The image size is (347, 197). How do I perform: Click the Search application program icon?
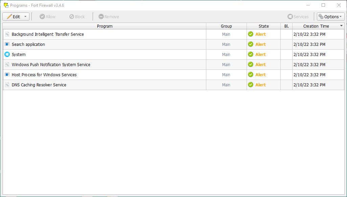click(7, 44)
